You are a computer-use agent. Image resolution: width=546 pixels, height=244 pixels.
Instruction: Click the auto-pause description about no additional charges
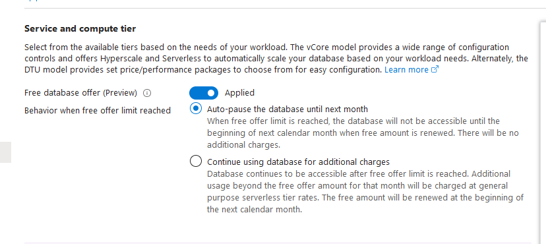363,133
